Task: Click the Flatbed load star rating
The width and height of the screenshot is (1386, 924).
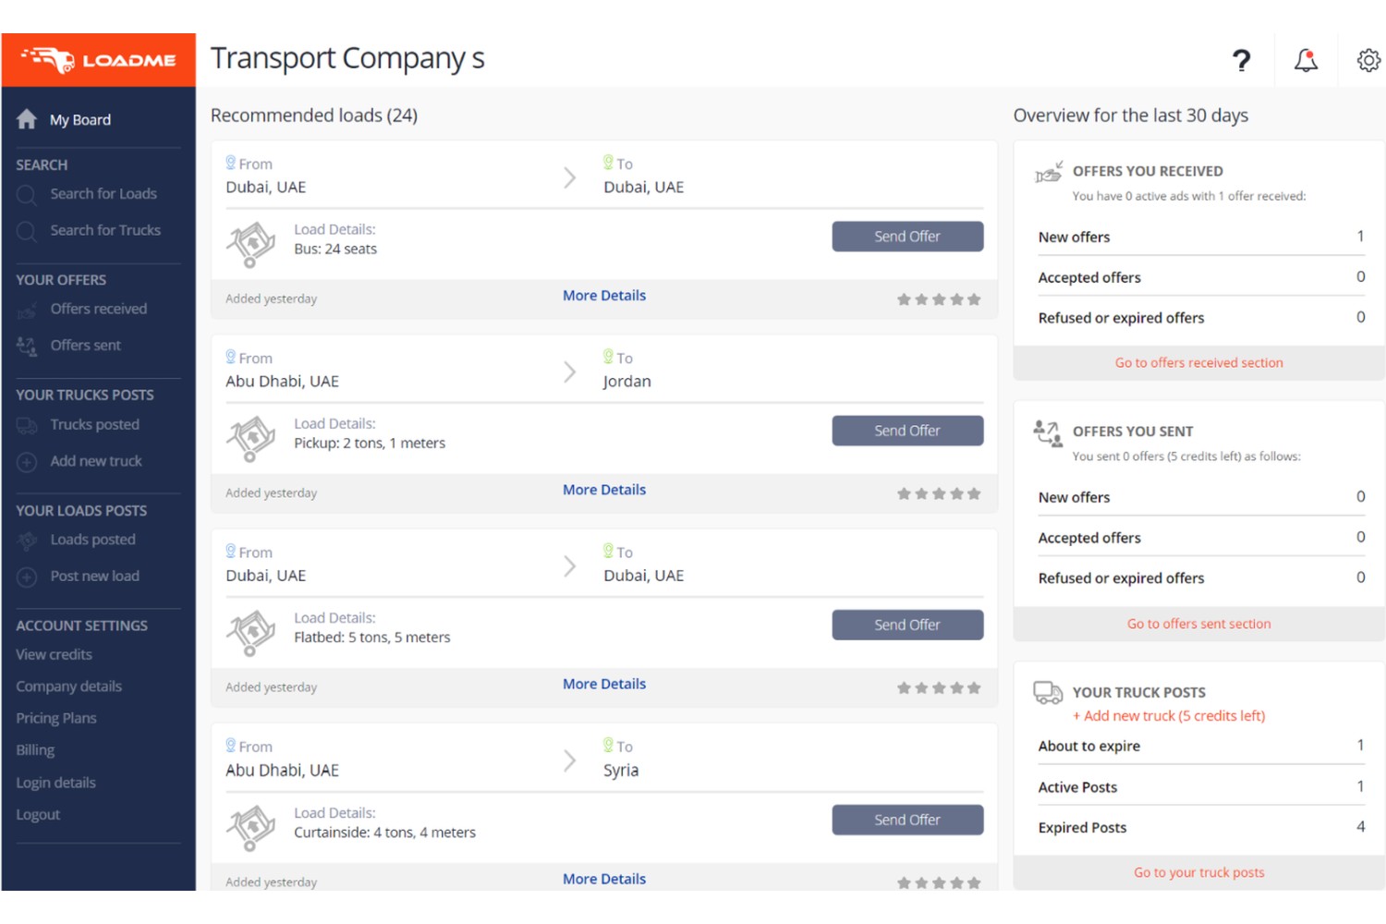Action: (939, 688)
